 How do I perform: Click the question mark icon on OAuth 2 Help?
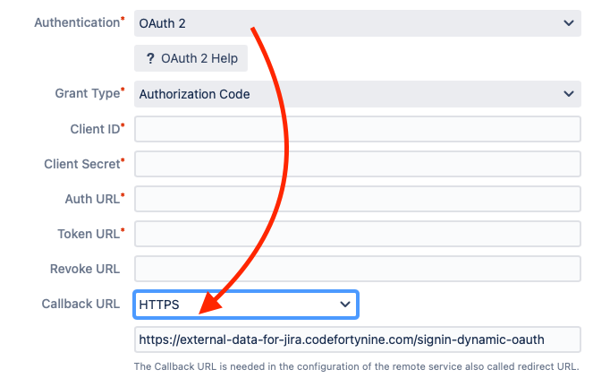coord(150,58)
